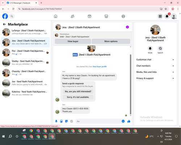Open Facebook search magnifier icon
This screenshot has width=181, height=145.
click(12, 16)
